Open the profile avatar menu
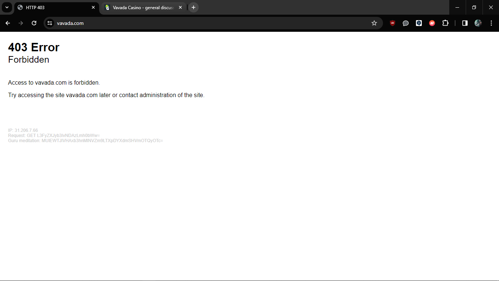The image size is (499, 281). coord(478,23)
